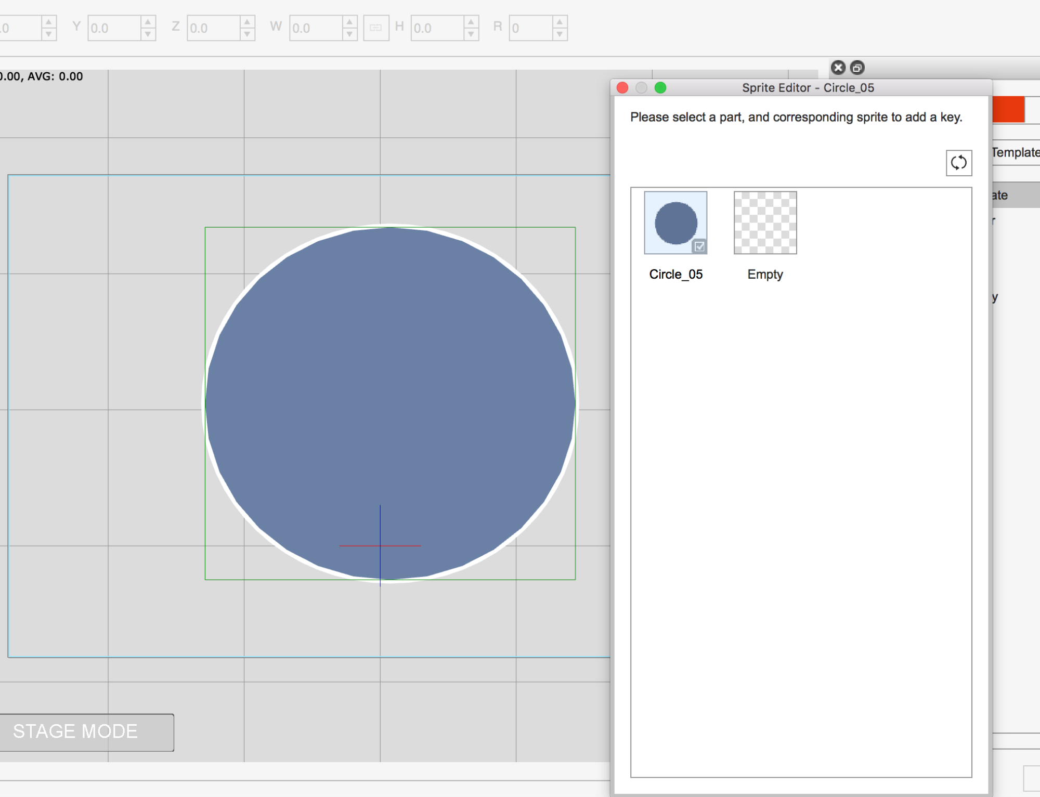Select the Empty sprite thumbnail

765,223
